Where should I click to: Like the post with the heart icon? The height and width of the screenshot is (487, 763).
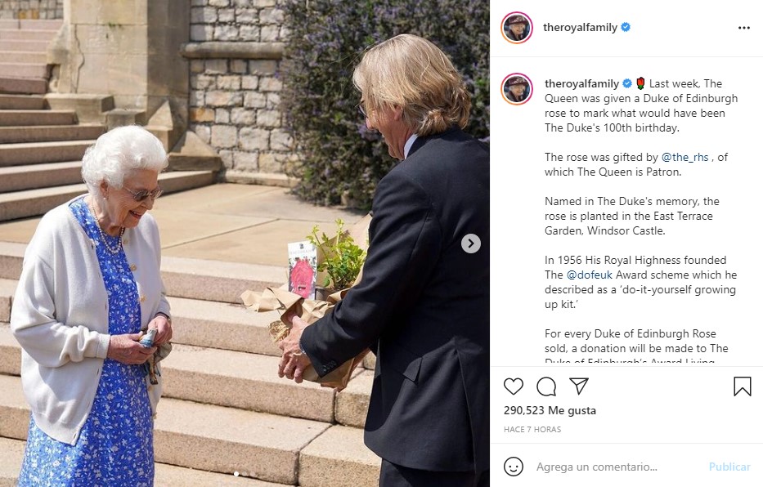(x=514, y=386)
